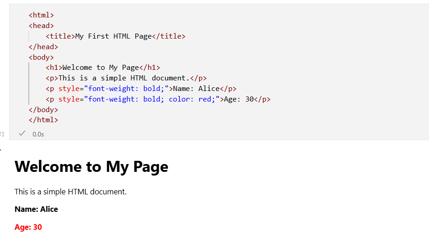
Task: Place cursor on opening <body> tag
Action: (41, 57)
